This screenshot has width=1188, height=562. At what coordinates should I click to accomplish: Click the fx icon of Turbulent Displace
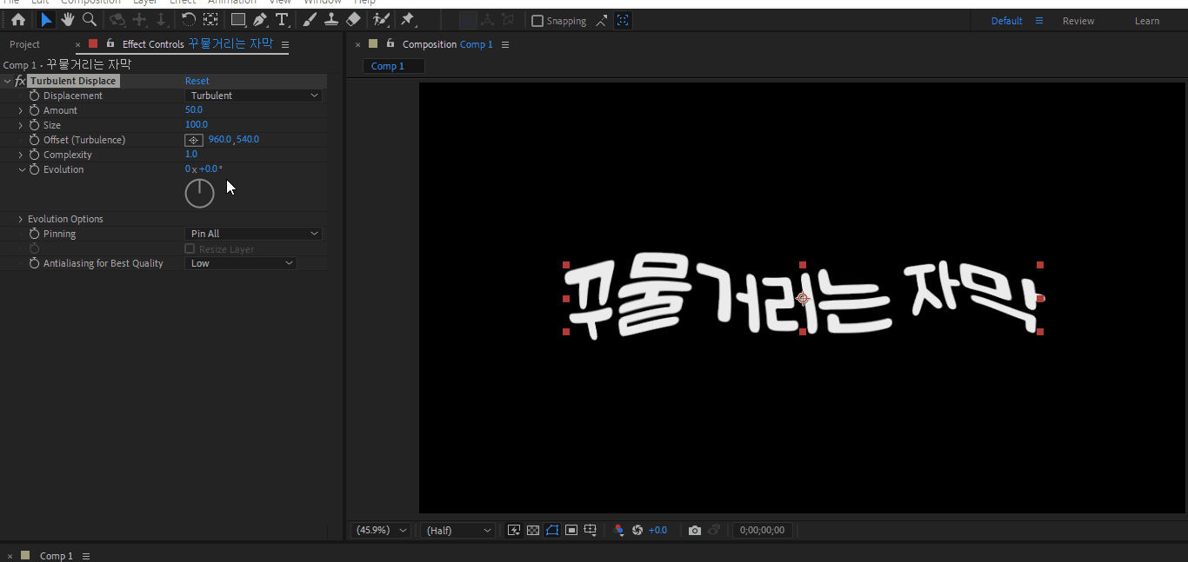(20, 81)
